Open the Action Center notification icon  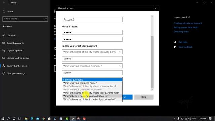(x=210, y=119)
